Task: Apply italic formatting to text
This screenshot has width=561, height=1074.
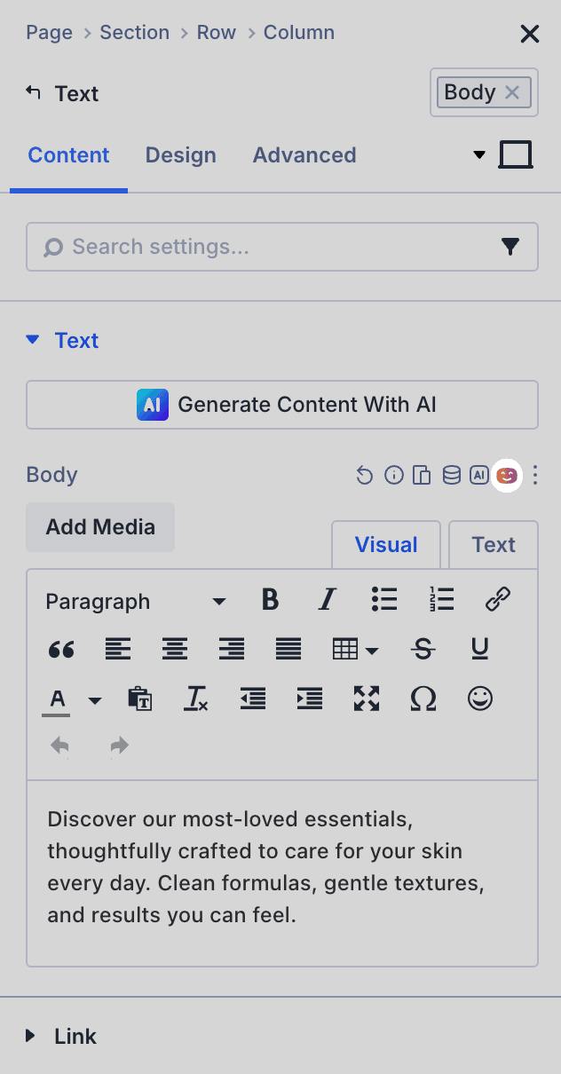Action: click(328, 601)
